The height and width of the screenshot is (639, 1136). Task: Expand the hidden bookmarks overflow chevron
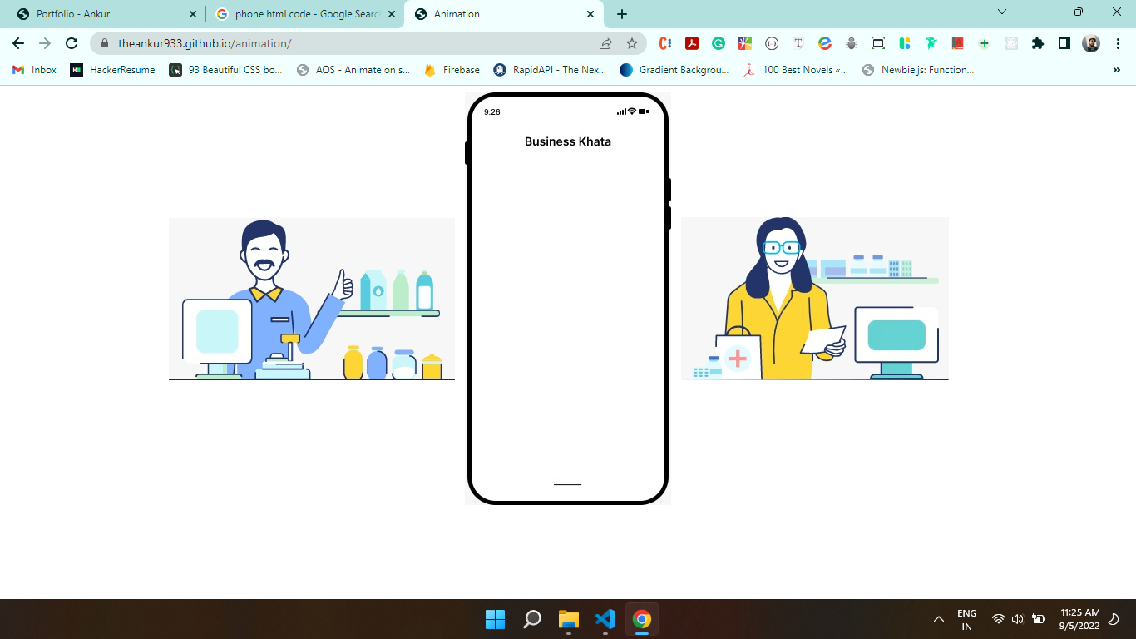point(1116,70)
